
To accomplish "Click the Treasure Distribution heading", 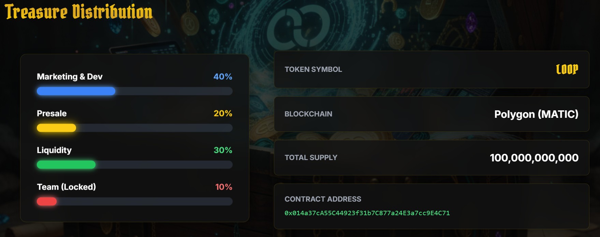I will tap(78, 12).
